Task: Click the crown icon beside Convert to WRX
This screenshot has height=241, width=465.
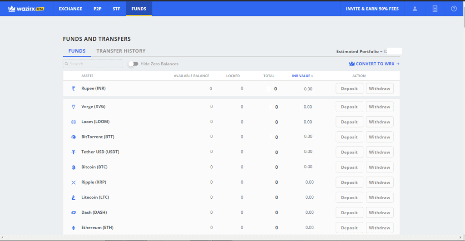Action: (352, 64)
